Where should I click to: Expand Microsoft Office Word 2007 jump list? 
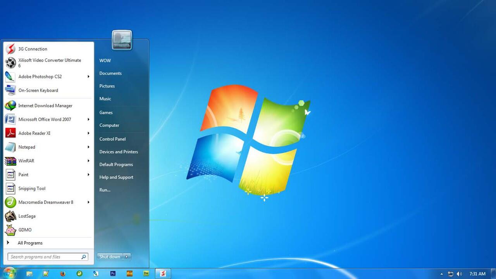(89, 119)
